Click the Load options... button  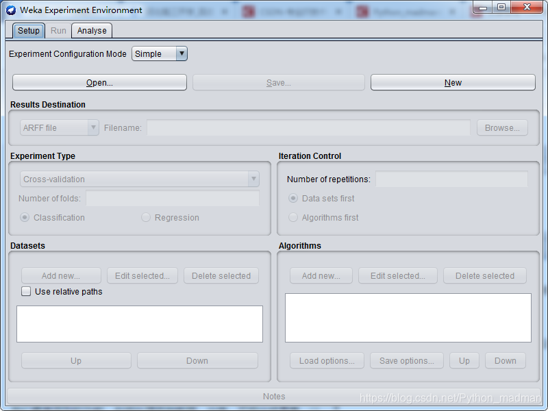[x=327, y=361]
